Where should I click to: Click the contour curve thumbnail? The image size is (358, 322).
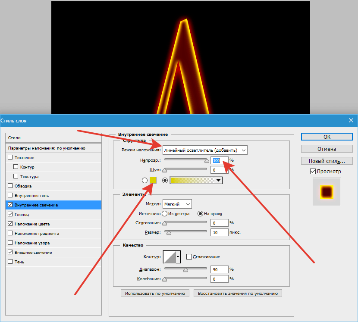pyautogui.click(x=169, y=257)
